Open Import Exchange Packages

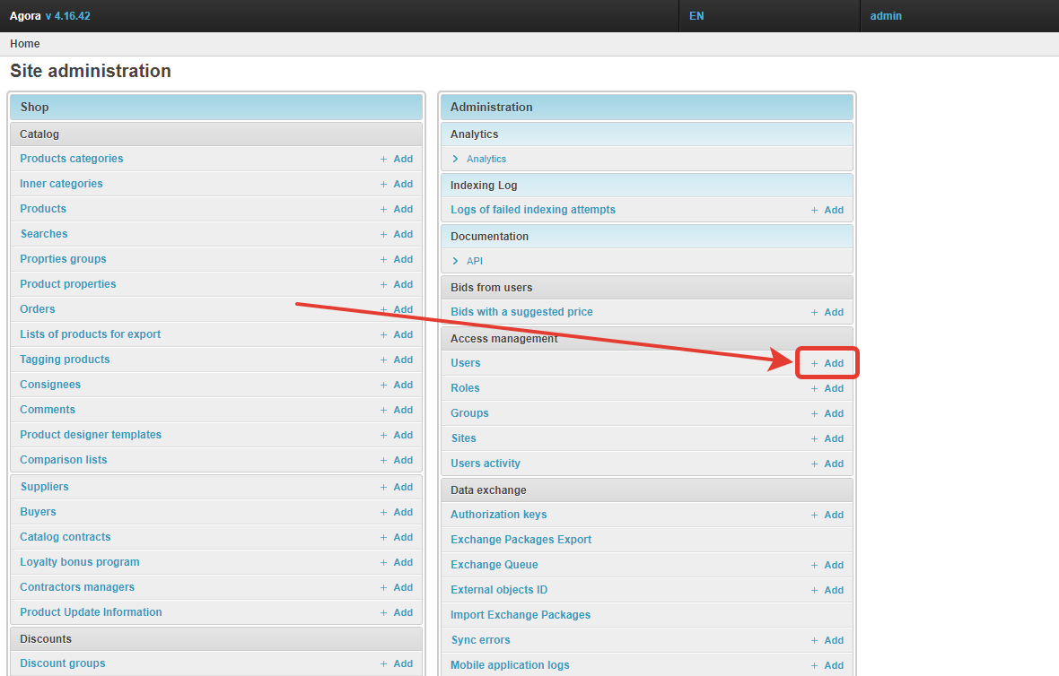point(521,615)
